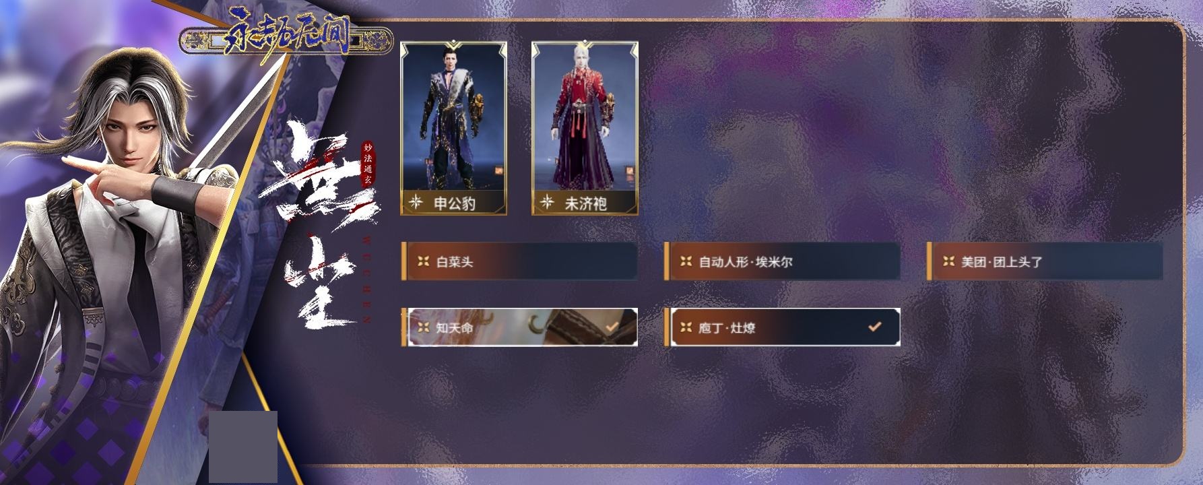This screenshot has height=485, width=1203.
Task: Toggle the checkmark on 知天命
Action: (612, 327)
